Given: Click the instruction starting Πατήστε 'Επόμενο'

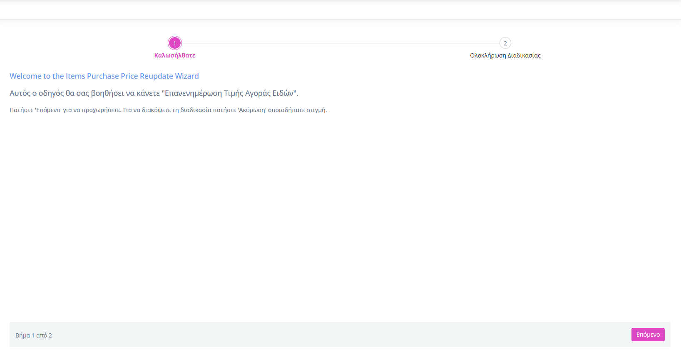Looking at the screenshot, I should [x=168, y=110].
